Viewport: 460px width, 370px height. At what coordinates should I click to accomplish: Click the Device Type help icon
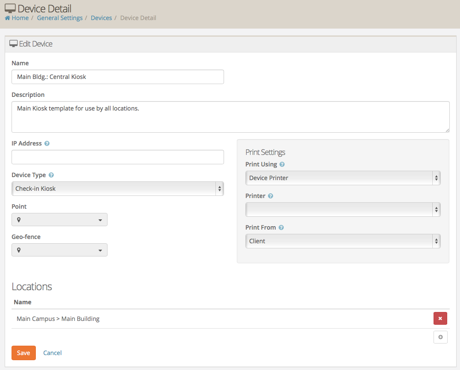point(51,175)
